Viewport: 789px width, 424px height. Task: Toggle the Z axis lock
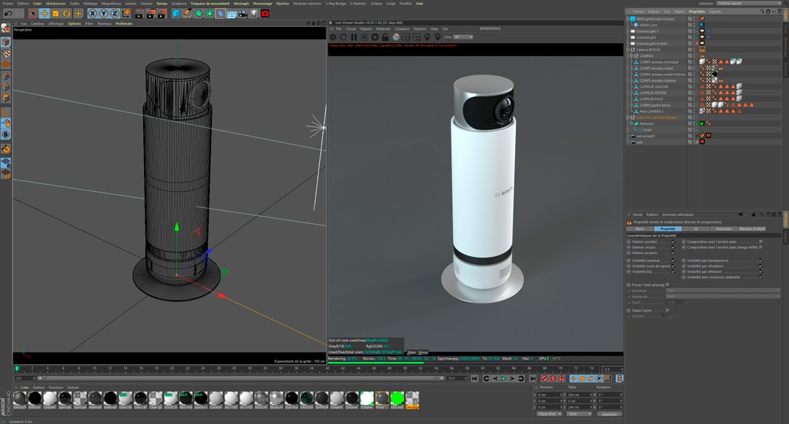[x=115, y=14]
